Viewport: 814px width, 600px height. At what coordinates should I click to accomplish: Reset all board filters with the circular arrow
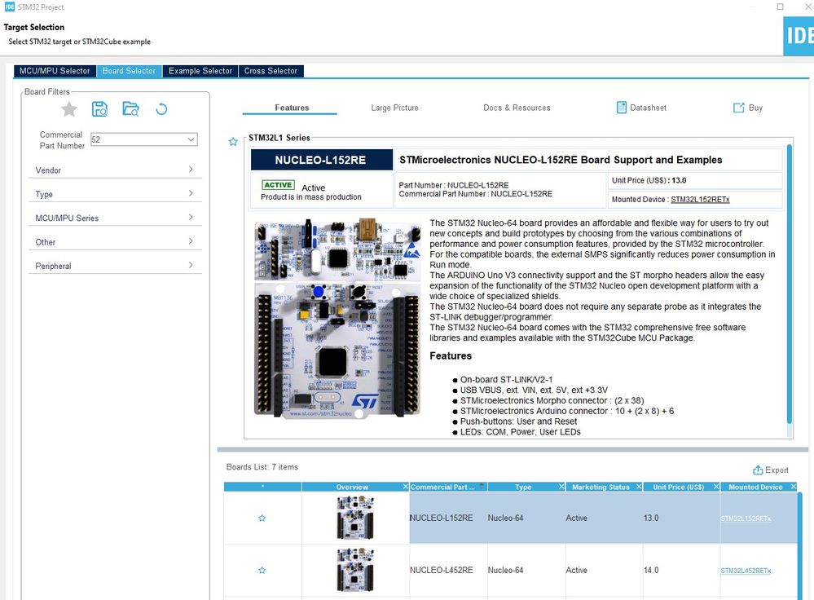[161, 109]
